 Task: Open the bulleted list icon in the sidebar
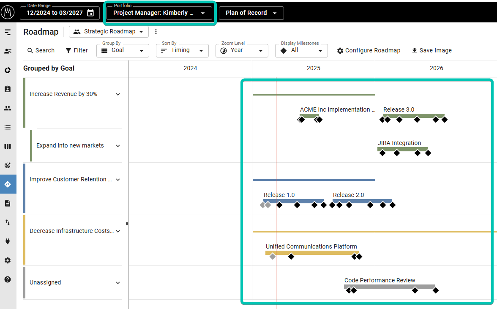[8, 127]
